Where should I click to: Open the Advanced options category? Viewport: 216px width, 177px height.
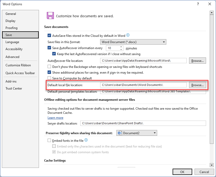point(20,57)
